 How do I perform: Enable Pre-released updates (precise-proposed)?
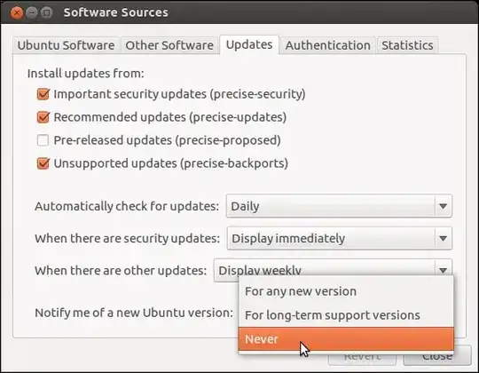pos(43,140)
